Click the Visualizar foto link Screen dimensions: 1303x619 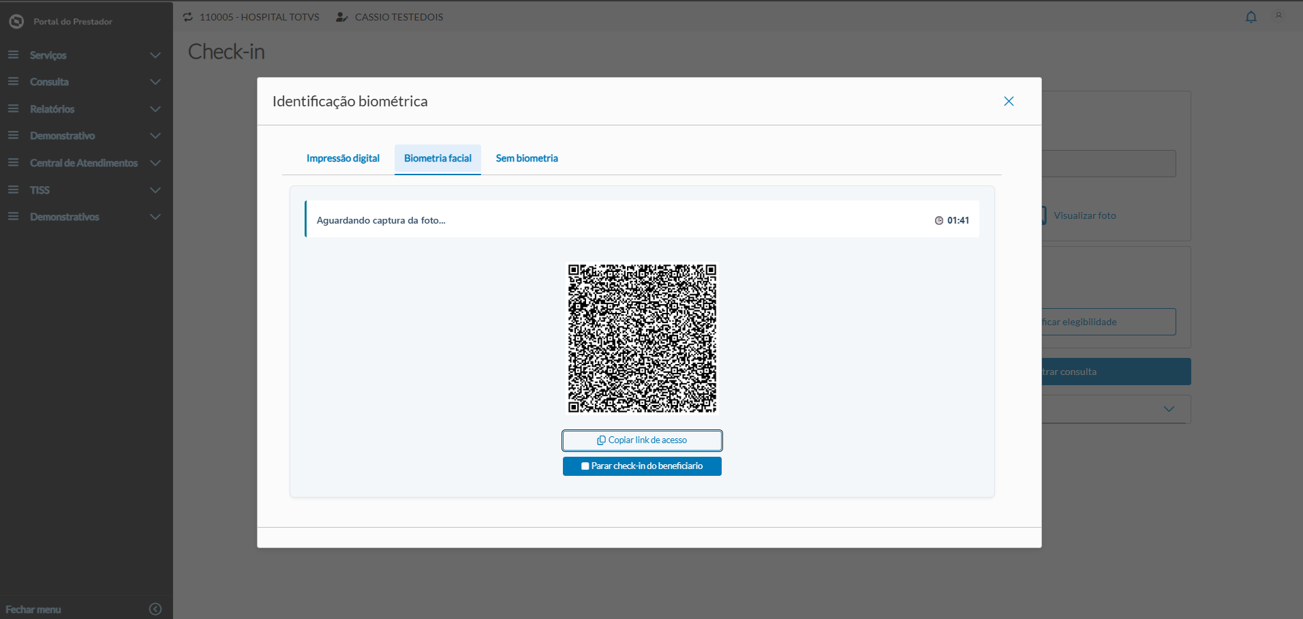pos(1085,215)
